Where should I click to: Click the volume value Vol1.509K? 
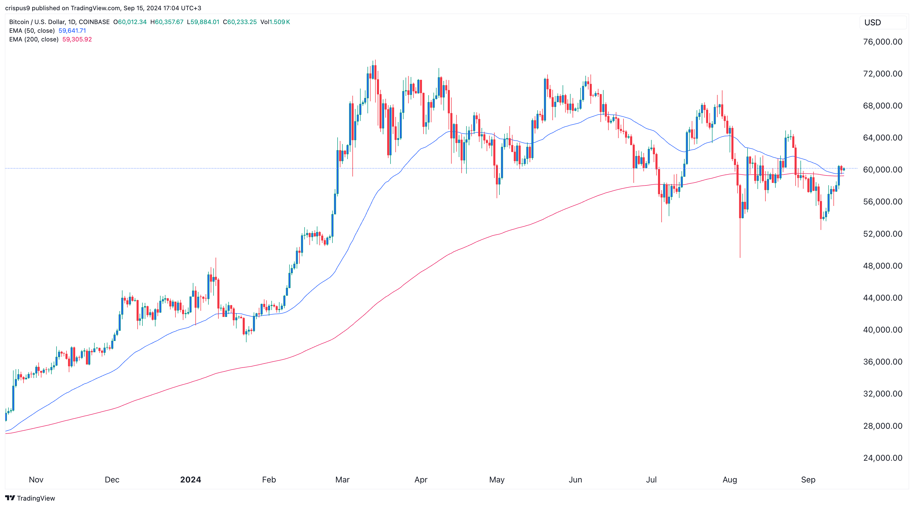(x=275, y=22)
